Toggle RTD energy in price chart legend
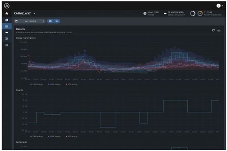 pos(72,84)
